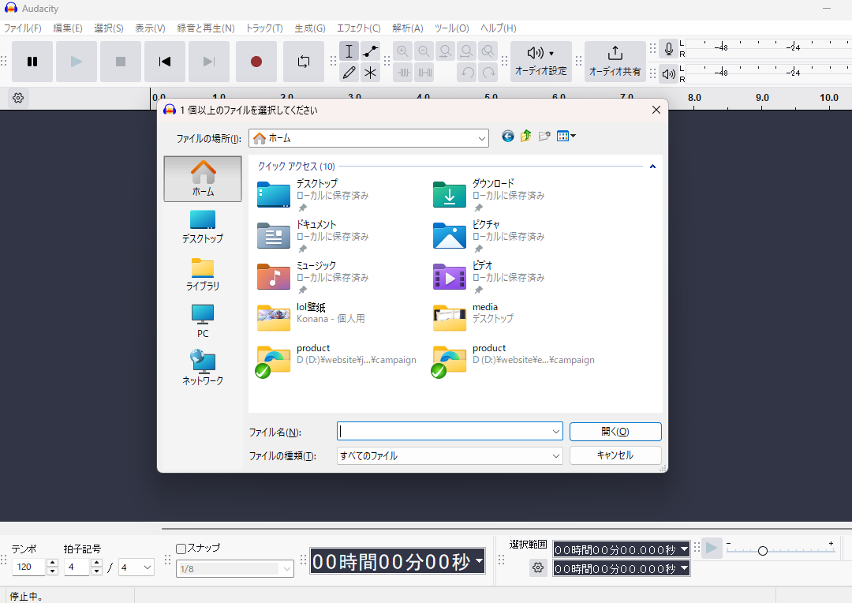Click the timeline settings gear icon
Image resolution: width=852 pixels, height=603 pixels.
[17, 98]
